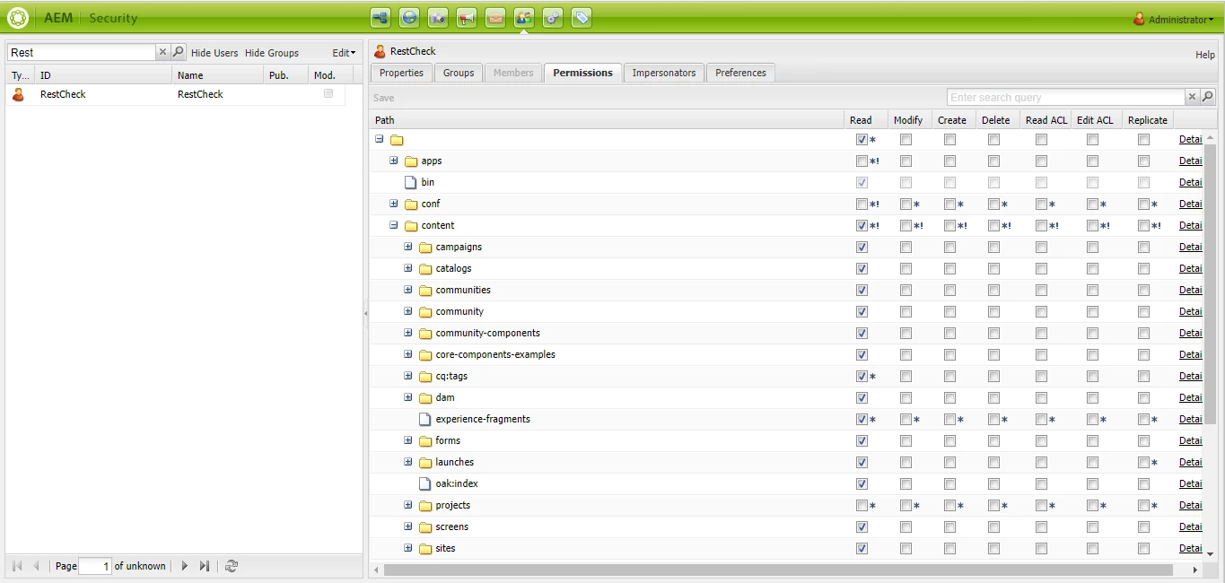Expand the apps folder
This screenshot has width=1225, height=583.
point(393,161)
